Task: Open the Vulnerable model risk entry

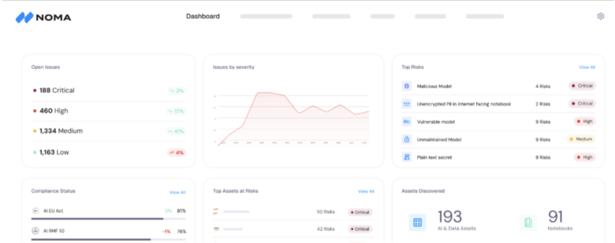Action: coord(498,122)
